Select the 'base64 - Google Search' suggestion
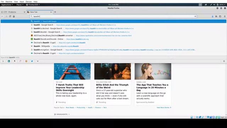This screenshot has width=227, height=128. point(113,25)
